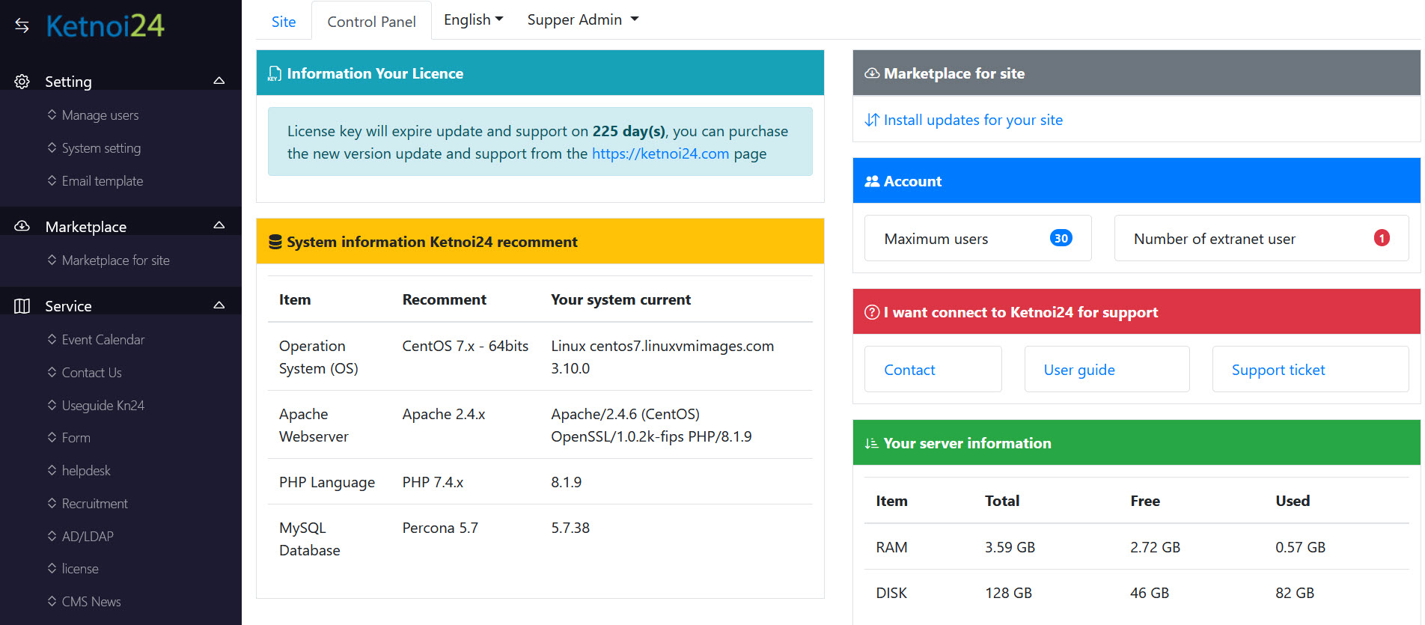
Task: Click the Service book icon
Action: 22,306
